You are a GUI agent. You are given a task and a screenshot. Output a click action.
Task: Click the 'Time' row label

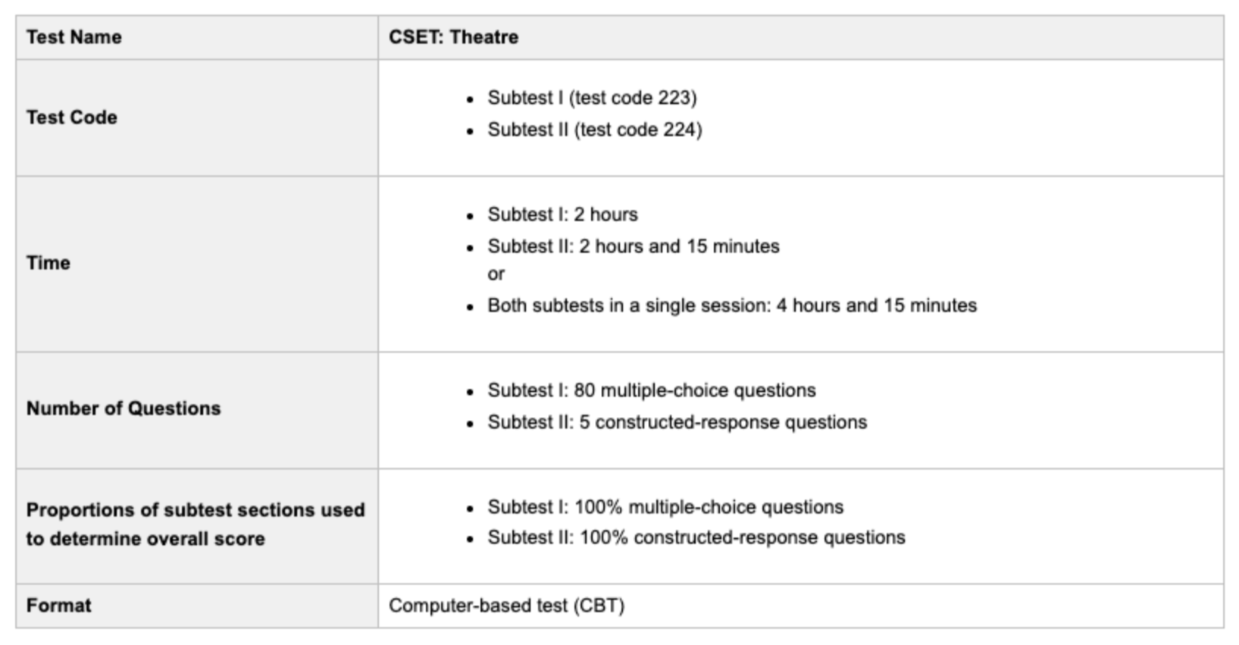click(48, 263)
